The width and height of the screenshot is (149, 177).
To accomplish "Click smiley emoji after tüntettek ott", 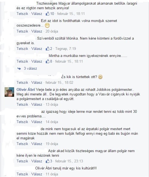I will (100, 77).
